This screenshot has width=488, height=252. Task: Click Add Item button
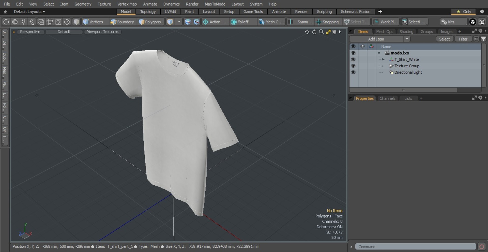[x=376, y=39]
